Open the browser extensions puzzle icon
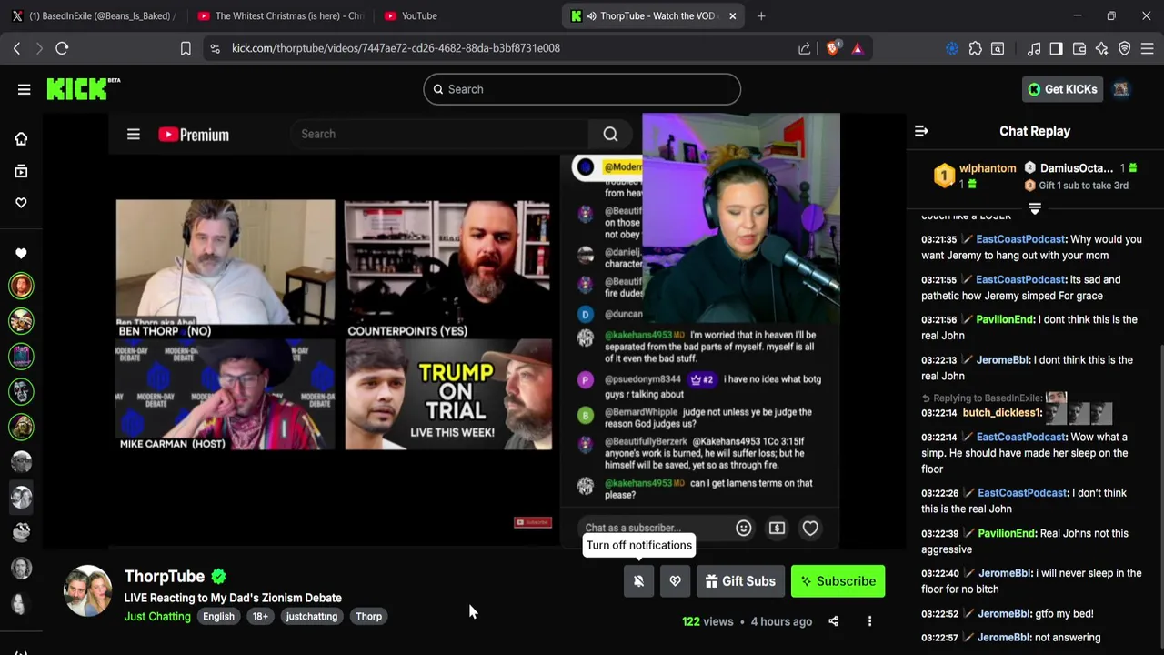The image size is (1164, 655). point(975,48)
